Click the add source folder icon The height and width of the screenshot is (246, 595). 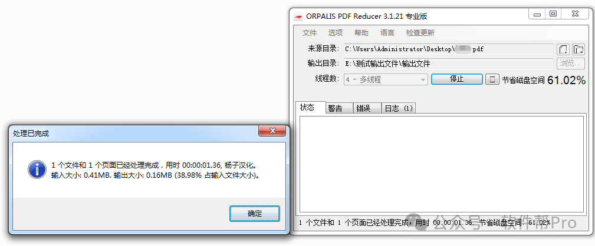pos(578,49)
